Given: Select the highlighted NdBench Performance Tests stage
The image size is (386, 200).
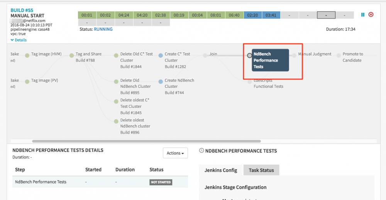Looking at the screenshot, I should [x=270, y=60].
